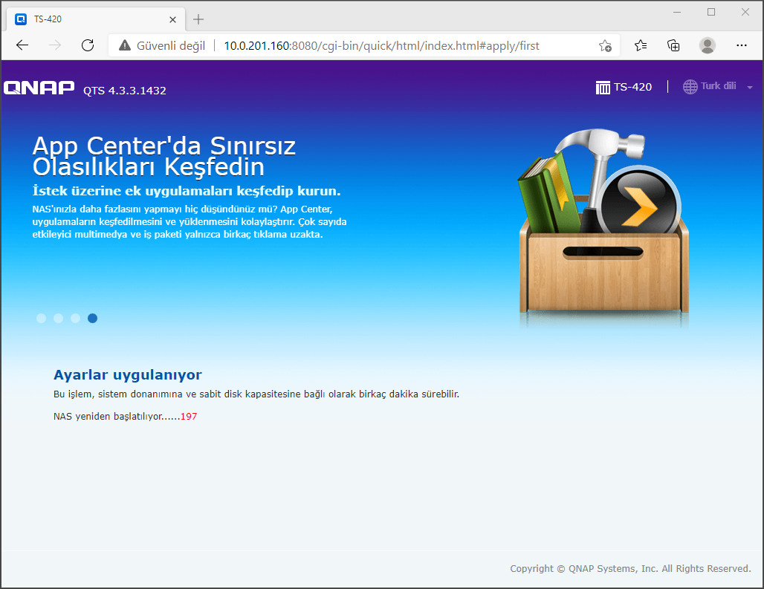Click the user profile avatar icon

click(x=708, y=45)
